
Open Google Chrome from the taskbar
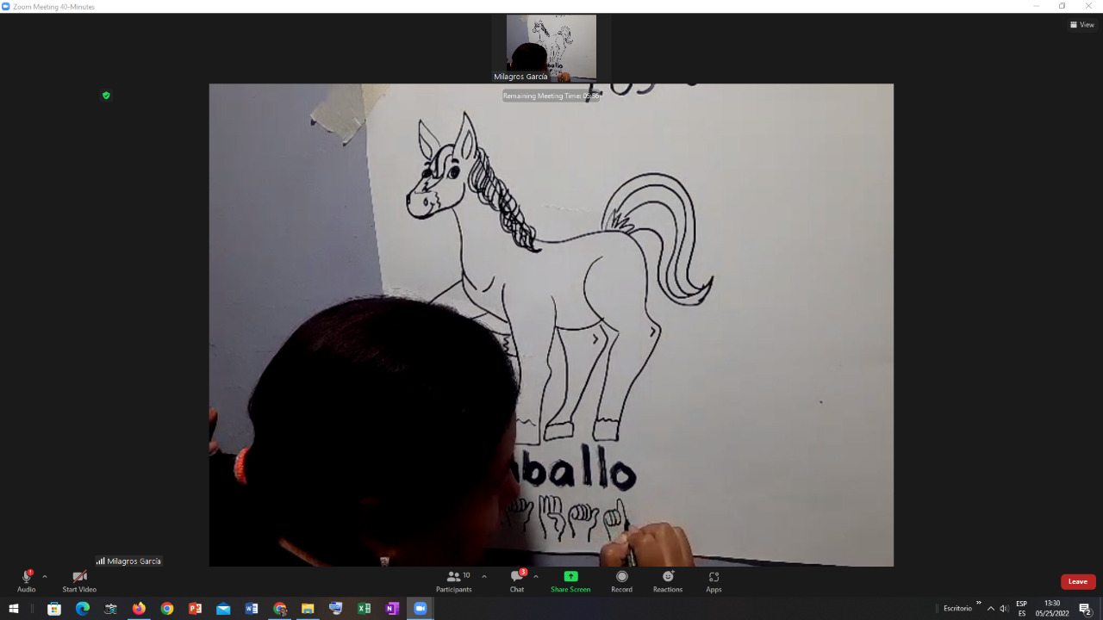coord(167,609)
